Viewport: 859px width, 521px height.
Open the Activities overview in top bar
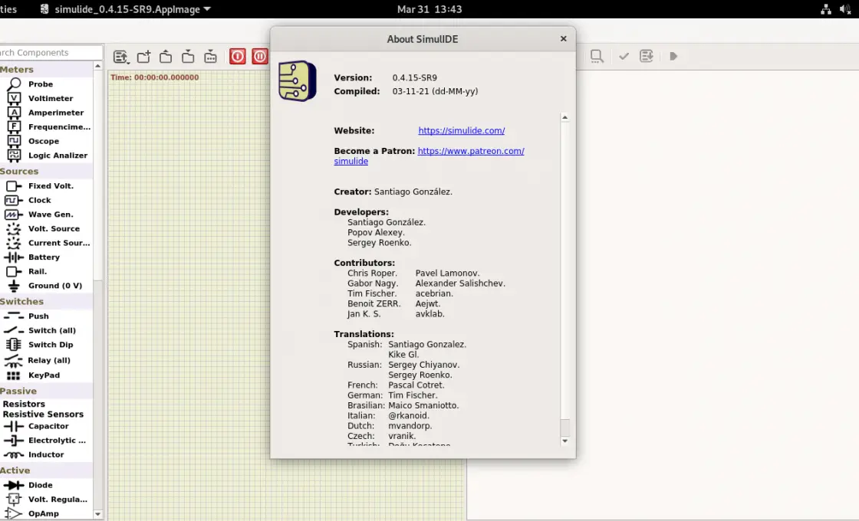tap(8, 9)
